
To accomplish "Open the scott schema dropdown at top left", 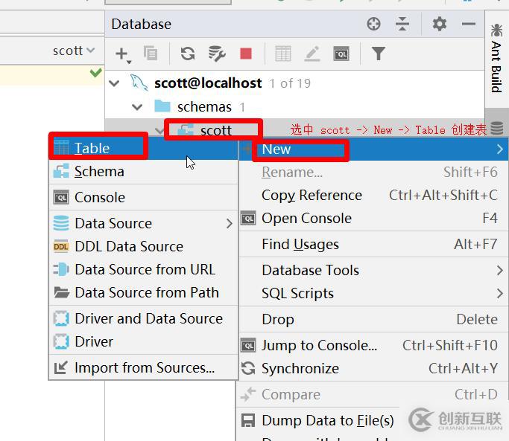I will point(74,51).
